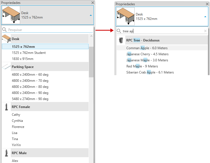Close the right Propriedades panel
Screen dimensions: 210x163
coord(207,4)
